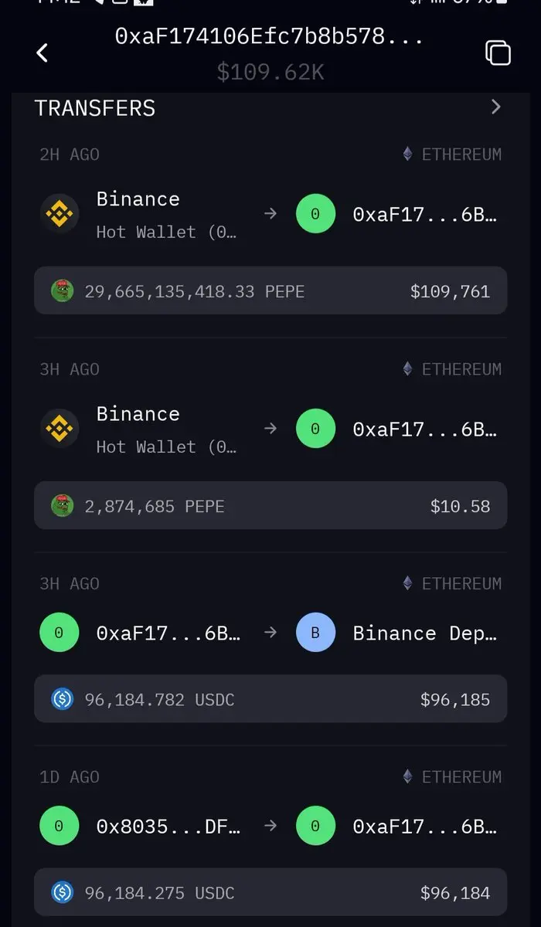Copy the wallet address via copy icon
This screenshot has height=927, width=541.
click(x=498, y=53)
